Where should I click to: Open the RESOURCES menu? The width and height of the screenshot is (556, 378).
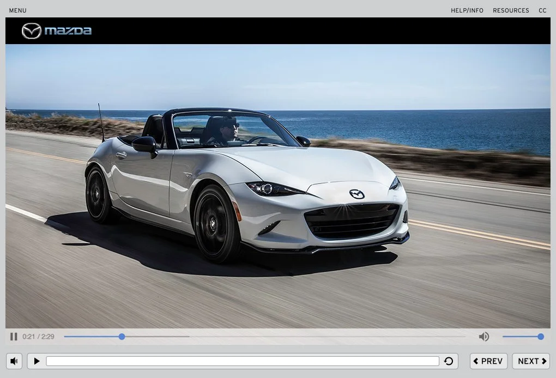pos(511,11)
